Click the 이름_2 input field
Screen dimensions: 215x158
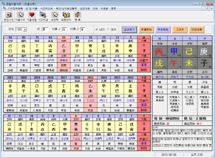[x=83, y=30]
